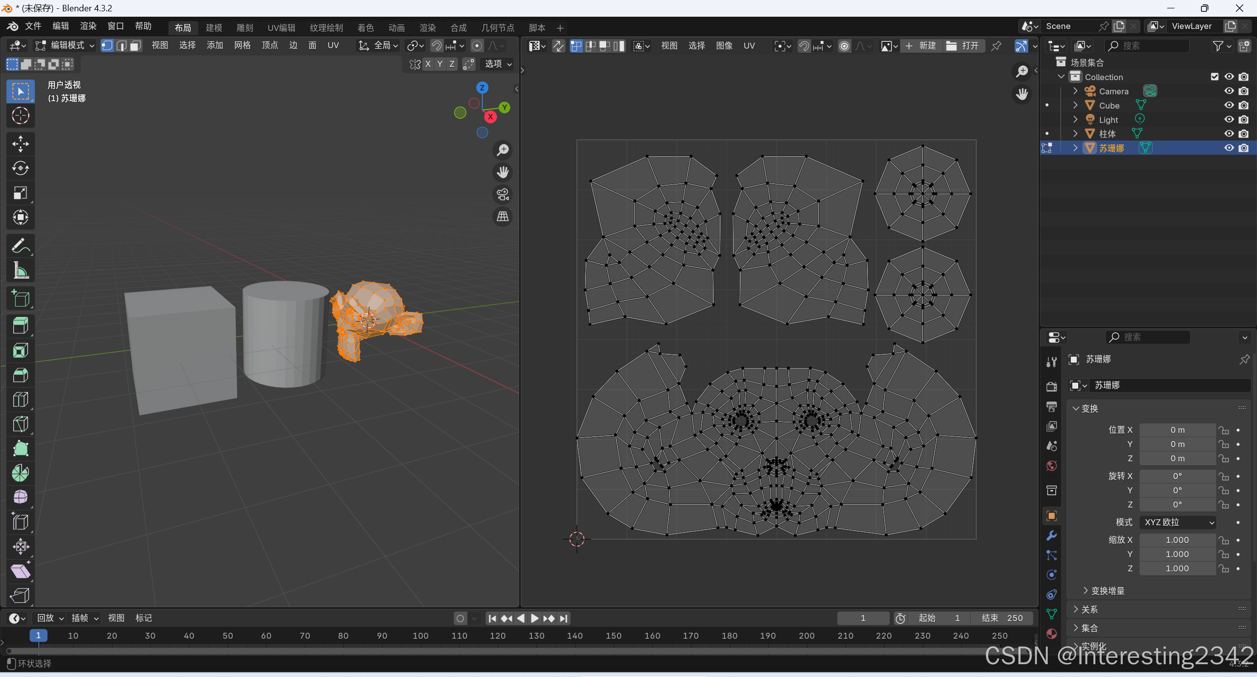Image resolution: width=1257 pixels, height=677 pixels.
Task: Select the Rotate tool in left toolbar
Action: (20, 169)
